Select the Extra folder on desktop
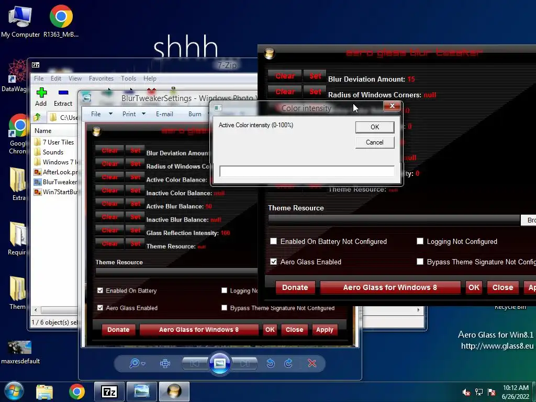This screenshot has width=536, height=402. pyautogui.click(x=18, y=184)
